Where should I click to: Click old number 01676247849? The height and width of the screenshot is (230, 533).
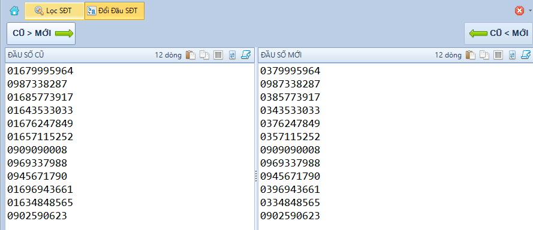pyautogui.click(x=40, y=123)
